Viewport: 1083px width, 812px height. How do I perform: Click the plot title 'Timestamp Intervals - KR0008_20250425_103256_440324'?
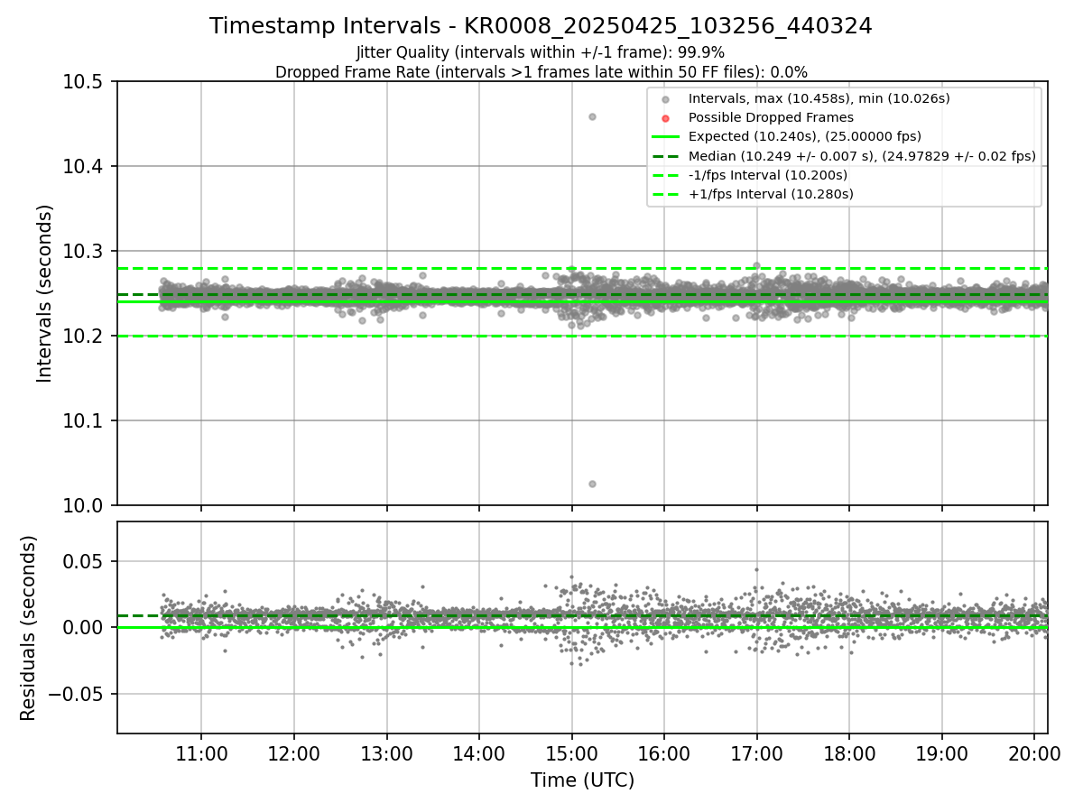pos(541,26)
